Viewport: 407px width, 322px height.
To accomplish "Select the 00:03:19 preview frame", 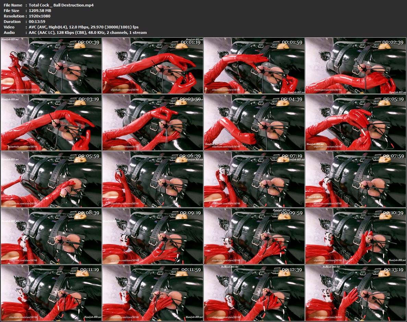I will [x=51, y=123].
